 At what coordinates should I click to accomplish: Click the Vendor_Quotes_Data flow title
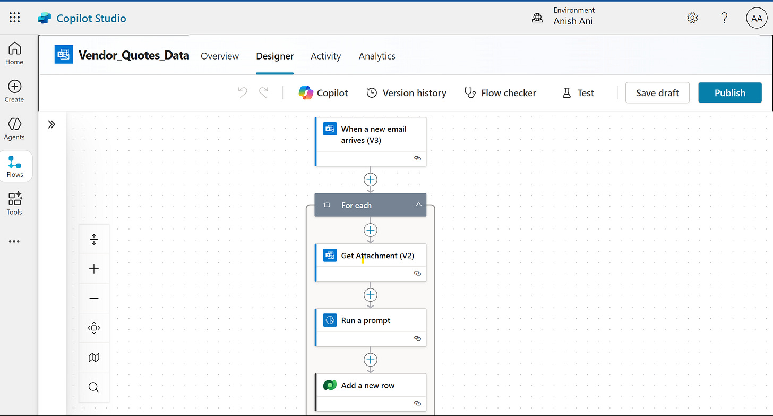pos(134,55)
